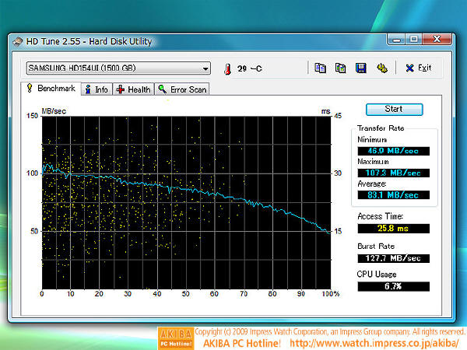Click the 29 °C temperature reading
The width and height of the screenshot is (467, 350).
250,68
